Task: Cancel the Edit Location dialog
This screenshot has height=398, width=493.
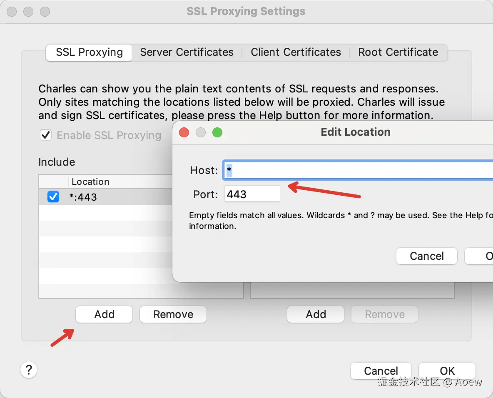Action: click(x=427, y=256)
